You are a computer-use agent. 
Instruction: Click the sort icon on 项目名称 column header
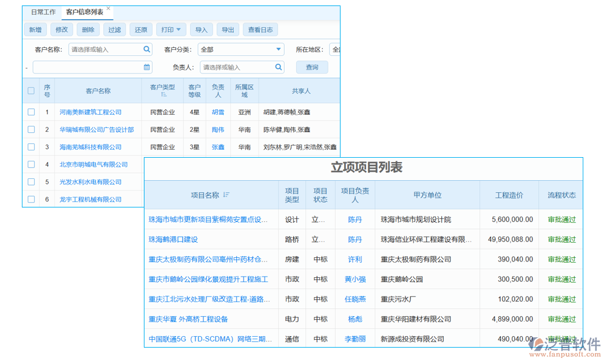click(226, 195)
